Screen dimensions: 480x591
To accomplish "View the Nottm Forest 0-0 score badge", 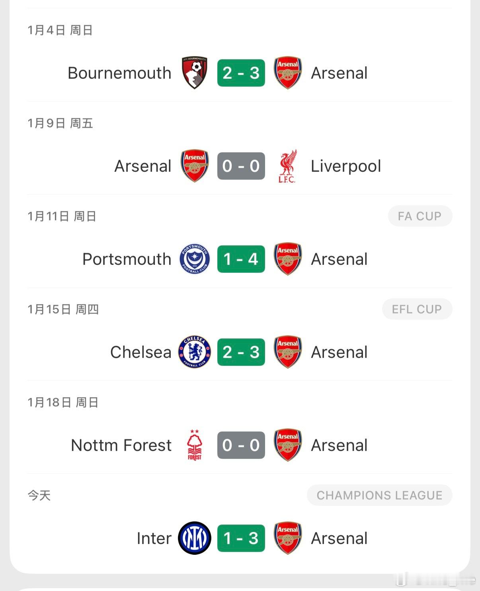I will coord(241,445).
